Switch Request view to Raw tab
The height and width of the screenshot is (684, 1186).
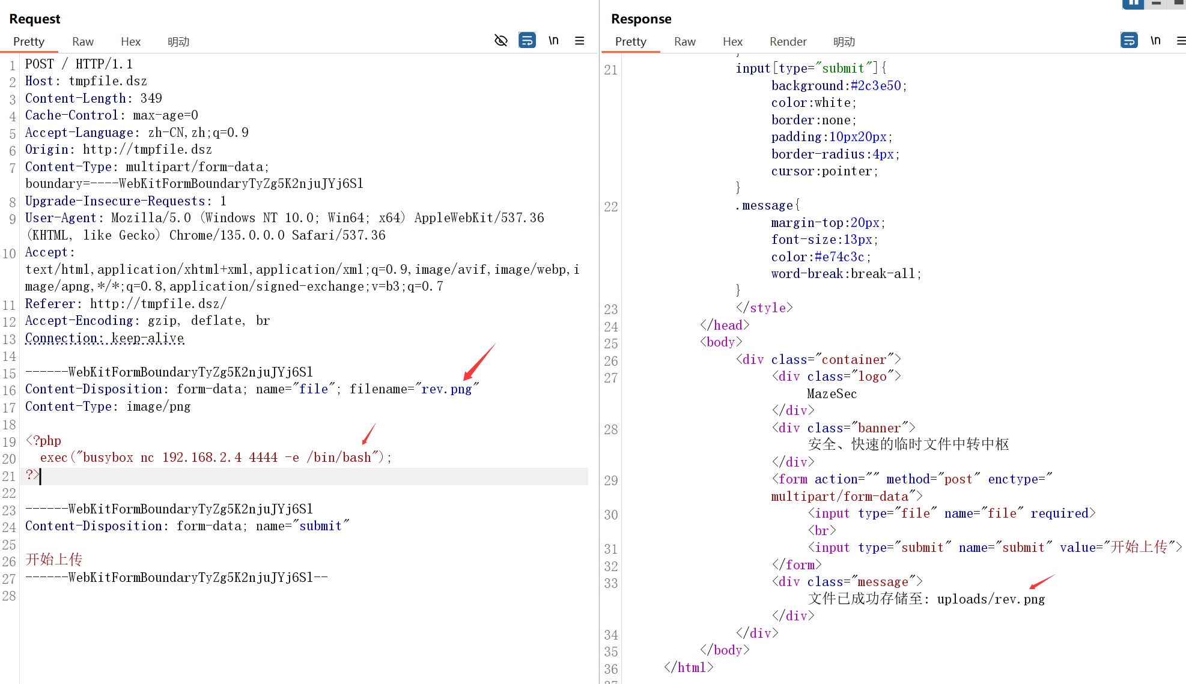tap(83, 41)
